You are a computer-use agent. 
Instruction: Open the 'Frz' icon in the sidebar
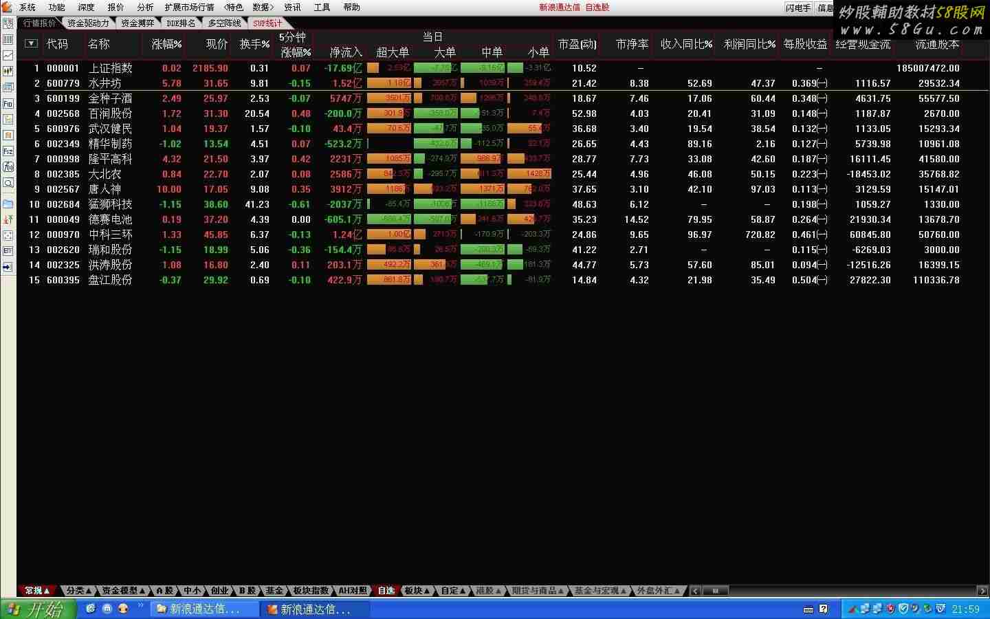[8, 151]
